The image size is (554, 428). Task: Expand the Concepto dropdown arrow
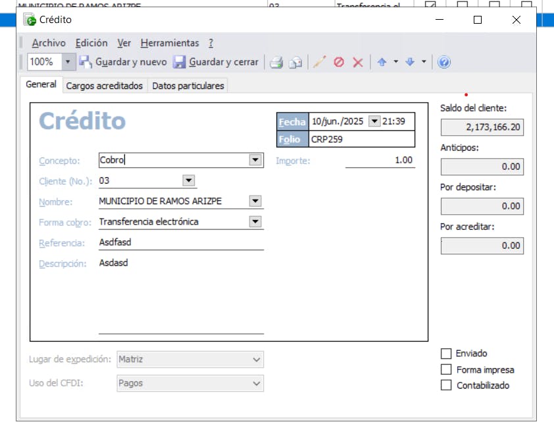coord(255,160)
